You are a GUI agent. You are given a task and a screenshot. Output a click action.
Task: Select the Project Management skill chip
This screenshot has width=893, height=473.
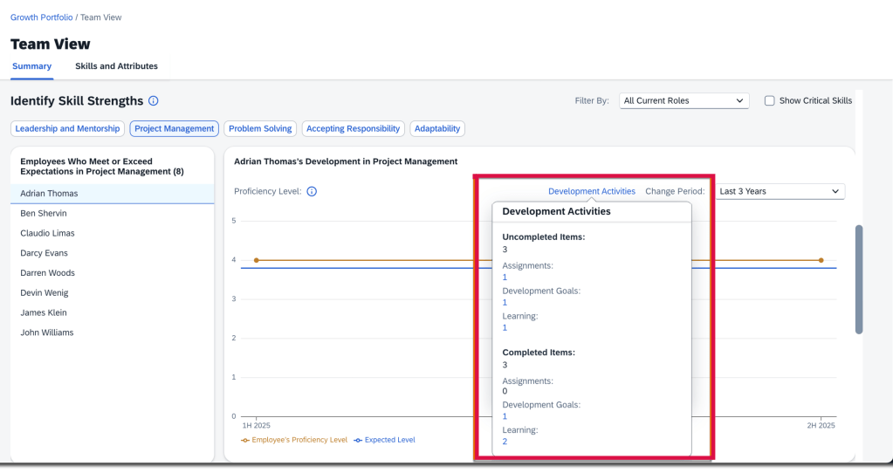(x=174, y=128)
